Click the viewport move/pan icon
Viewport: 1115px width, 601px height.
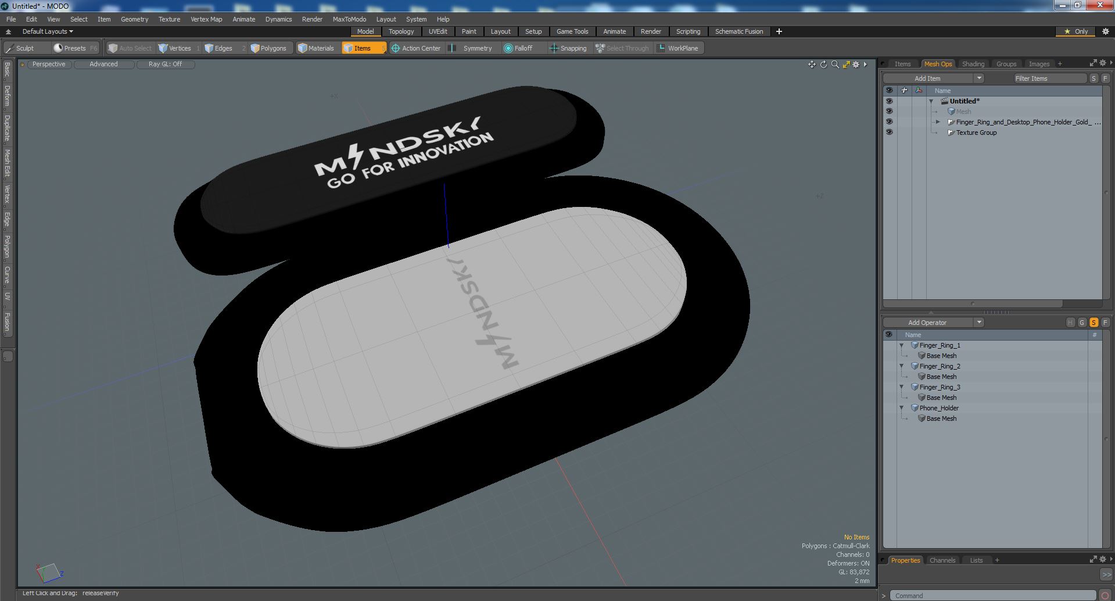click(812, 65)
